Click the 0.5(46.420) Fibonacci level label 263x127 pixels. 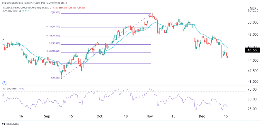[x=54, y=43]
